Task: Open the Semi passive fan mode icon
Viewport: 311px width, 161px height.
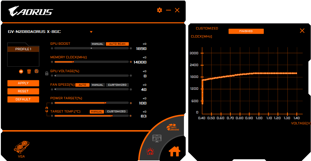Action: pyautogui.click(x=173, y=127)
